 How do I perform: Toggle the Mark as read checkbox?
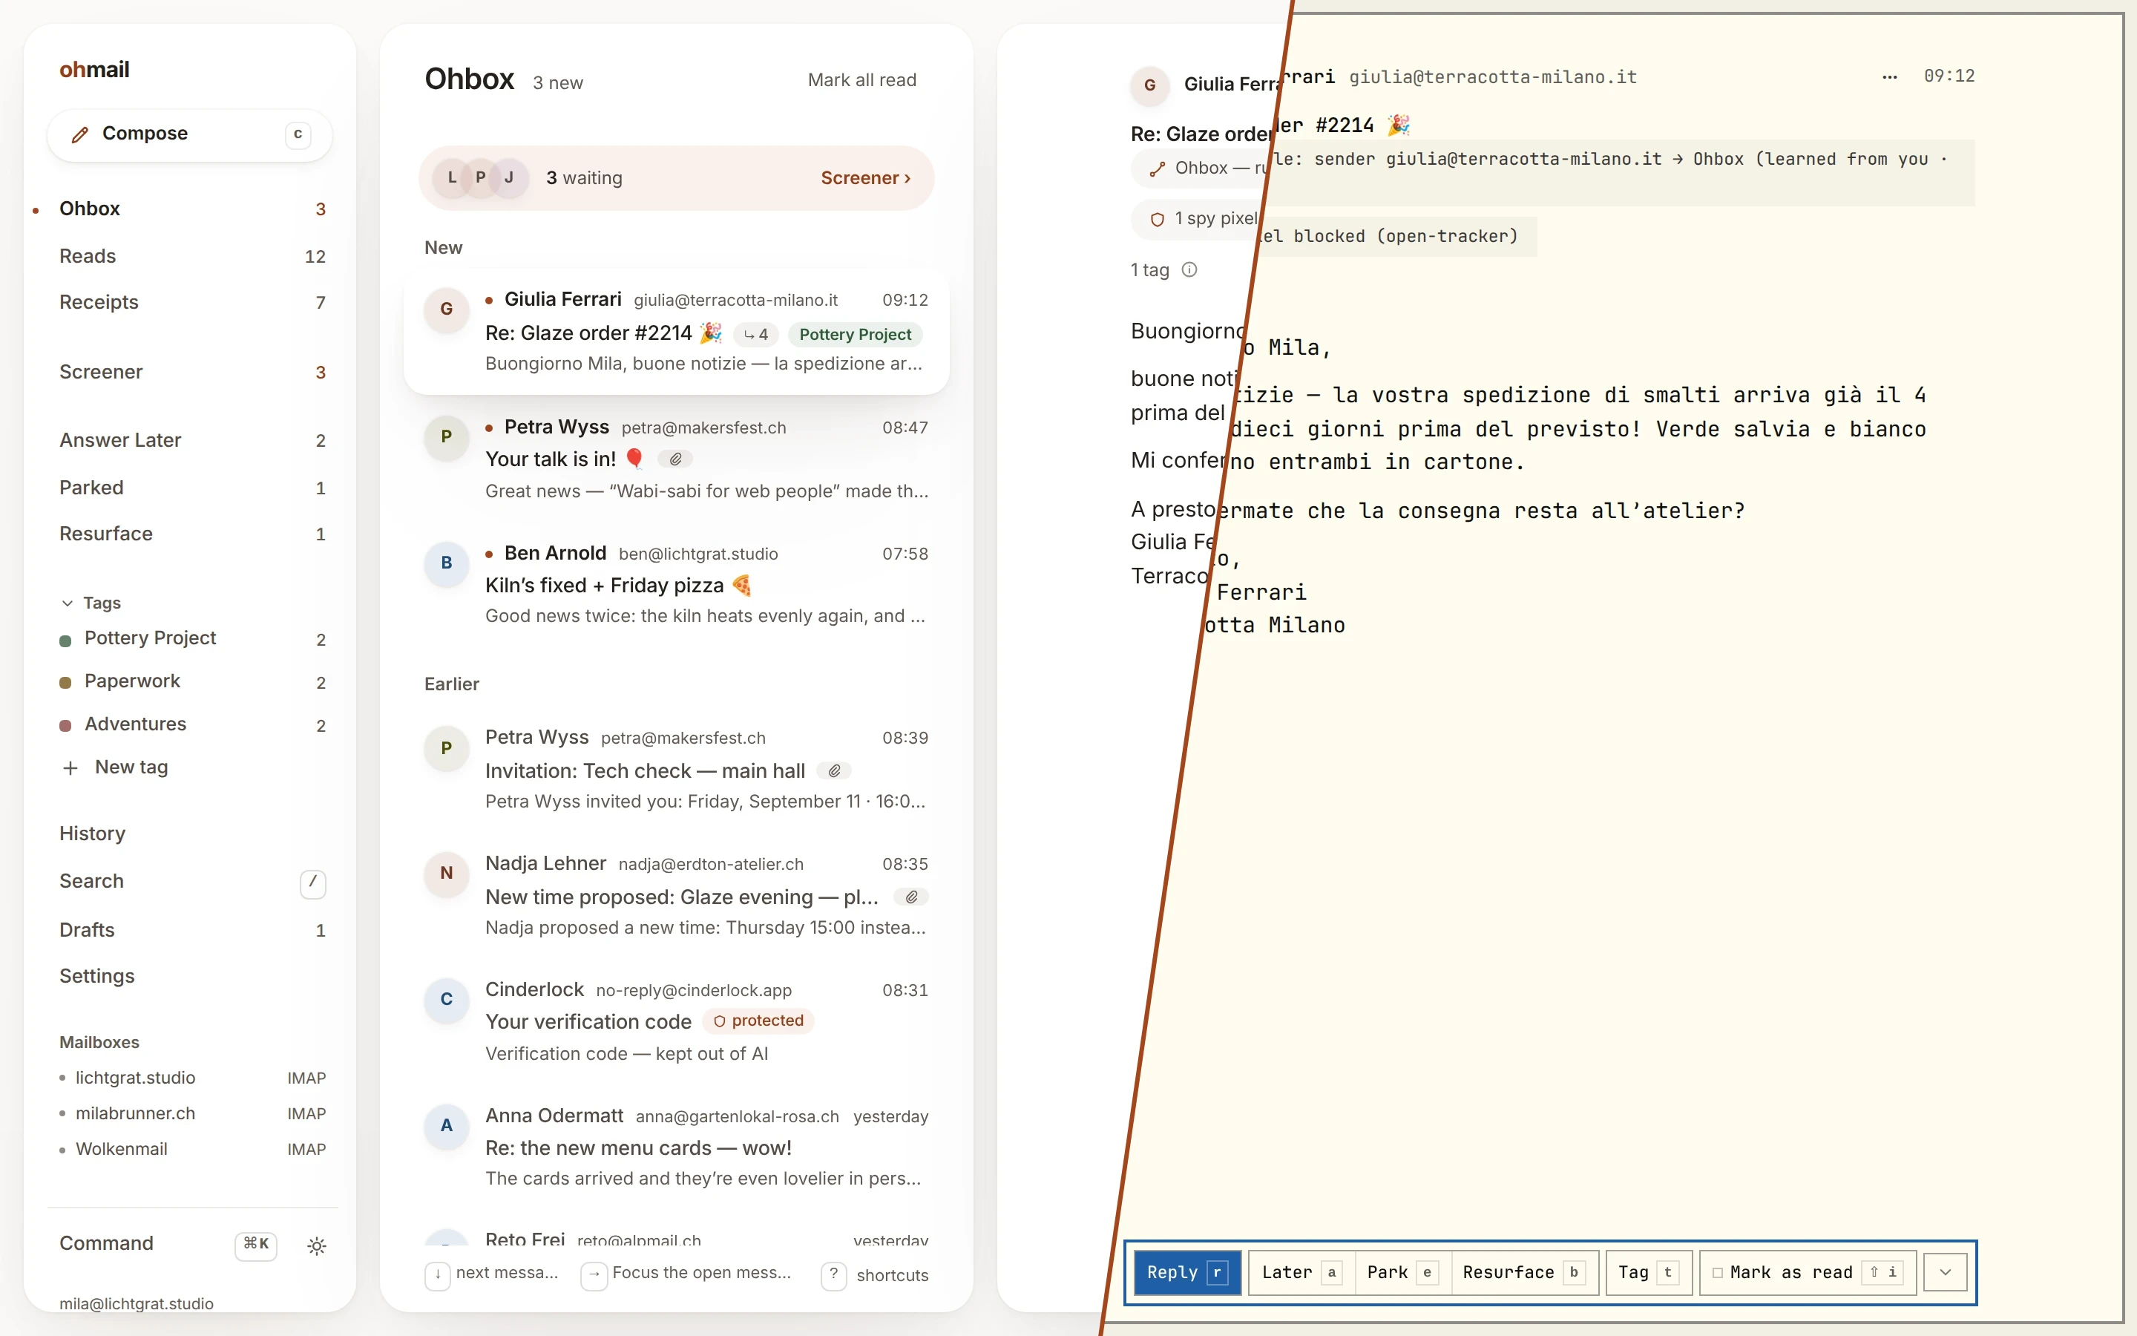coord(1718,1272)
